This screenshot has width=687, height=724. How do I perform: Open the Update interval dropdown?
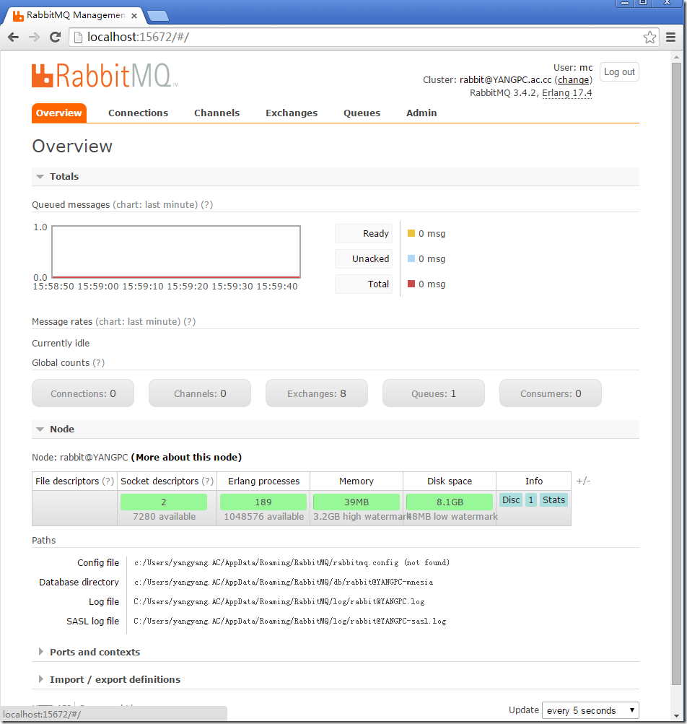click(590, 710)
